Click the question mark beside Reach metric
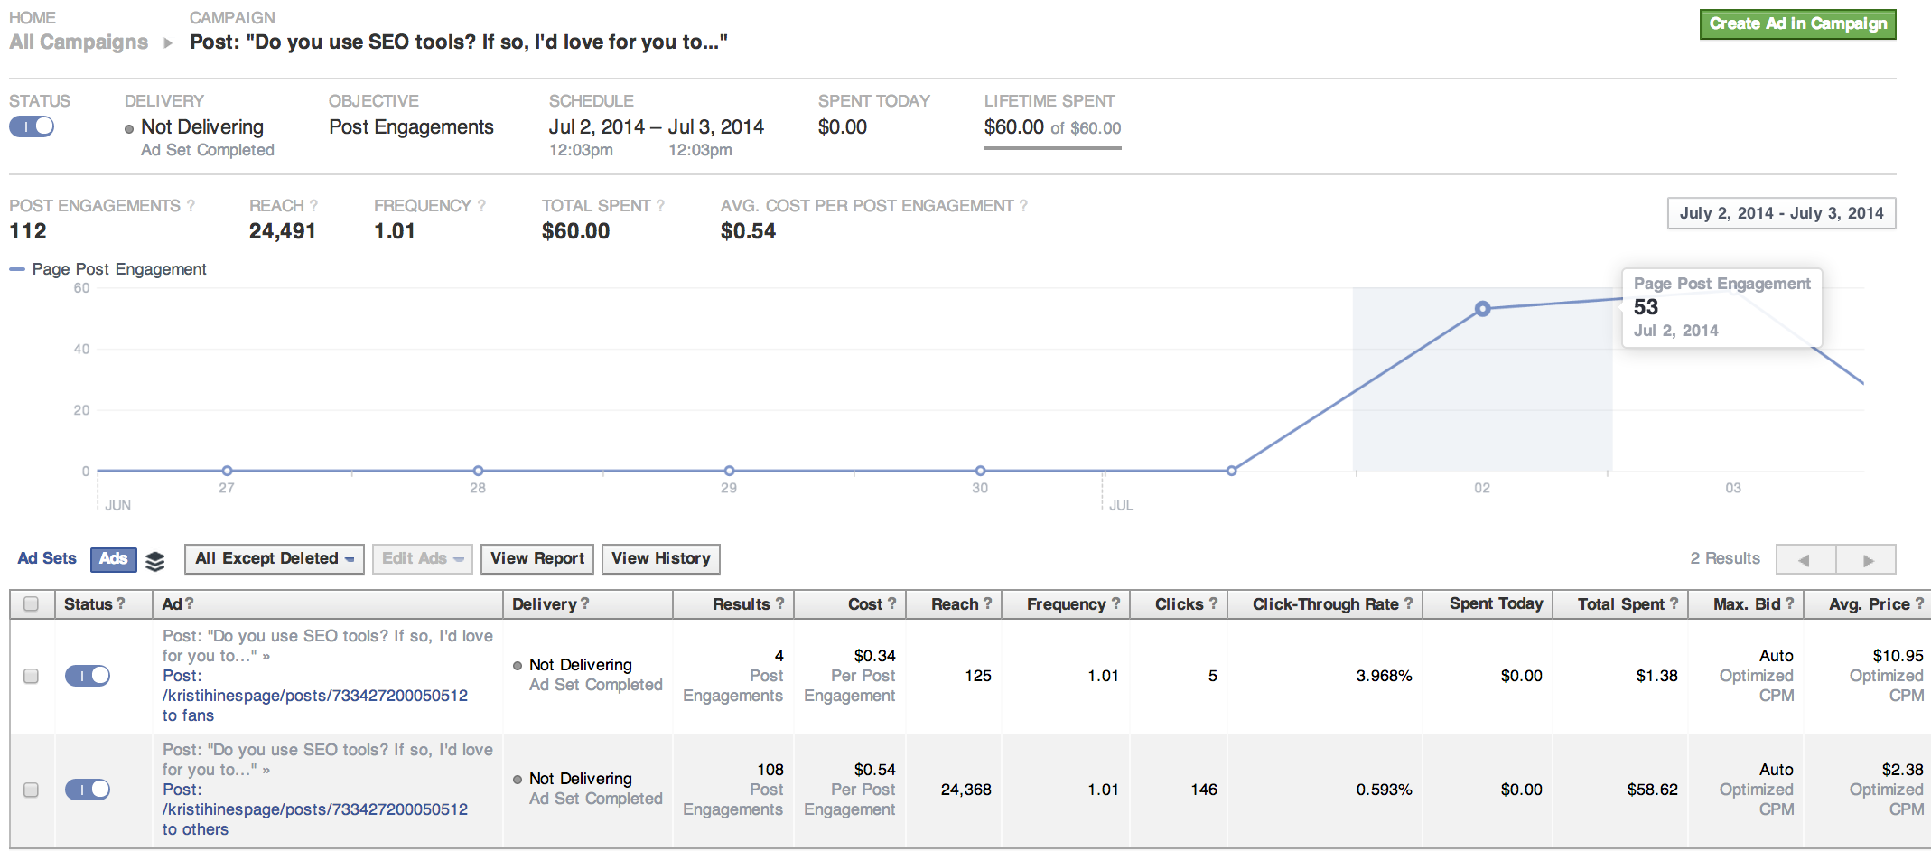1931x851 pixels. [313, 206]
